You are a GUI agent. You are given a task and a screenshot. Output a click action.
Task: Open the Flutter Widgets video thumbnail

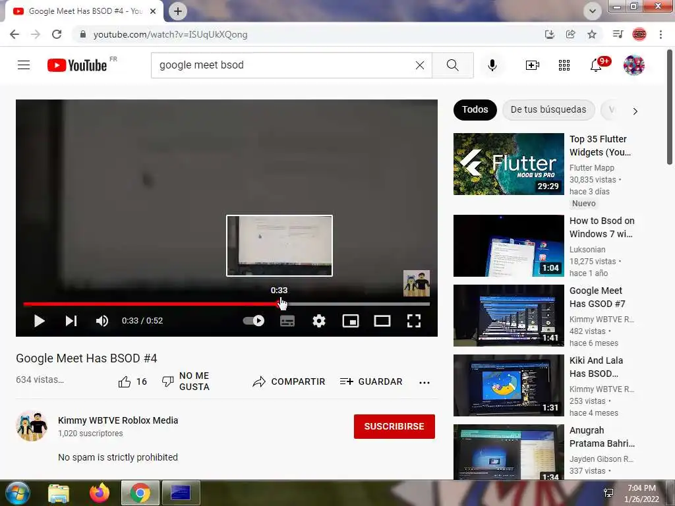(x=508, y=164)
